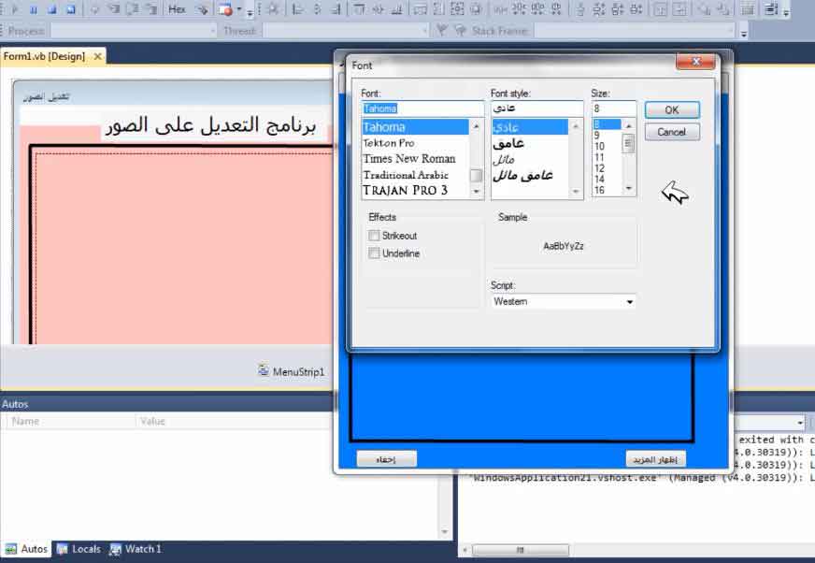
Task: Switch to the Locals tab
Action: click(x=79, y=549)
